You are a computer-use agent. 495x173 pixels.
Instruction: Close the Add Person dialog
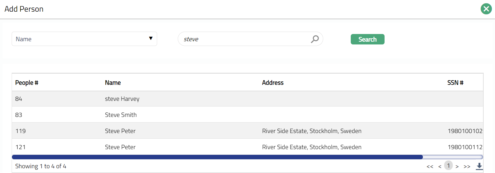coord(486,9)
